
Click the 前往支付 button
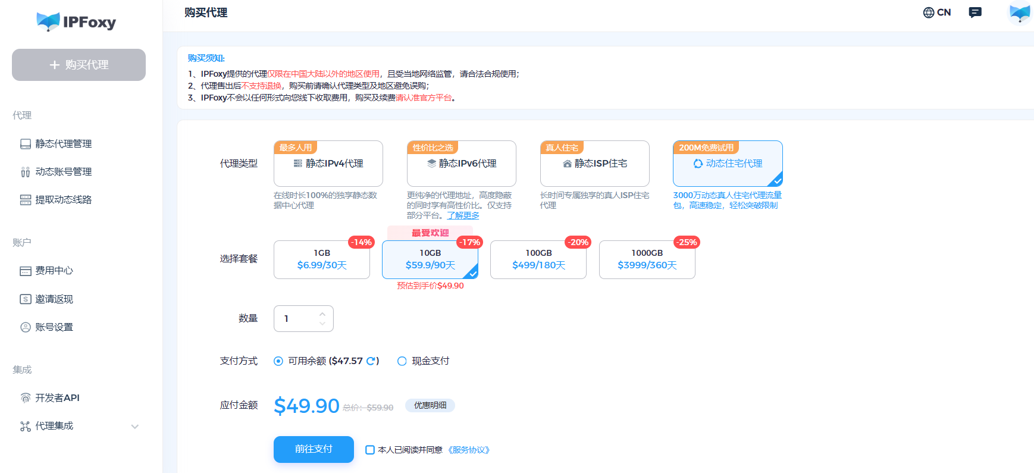(x=314, y=449)
